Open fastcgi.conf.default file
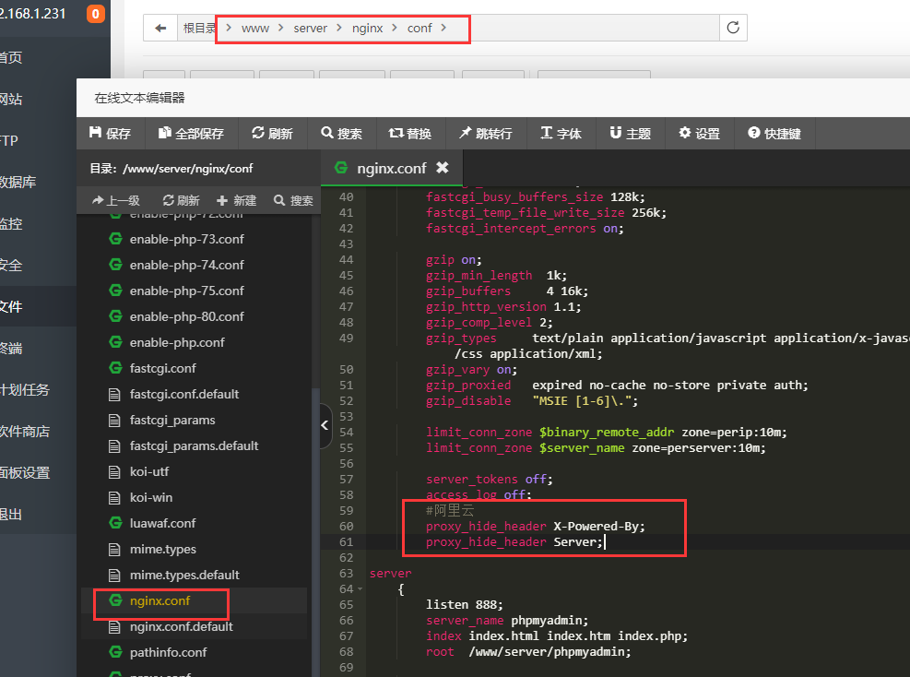 (184, 394)
